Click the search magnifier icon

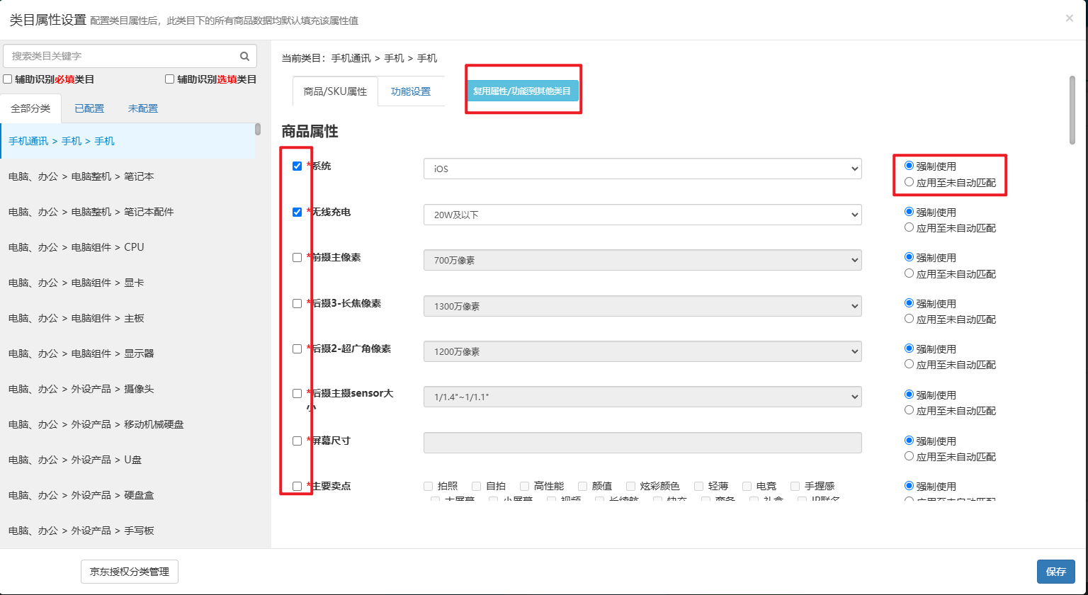pos(244,56)
